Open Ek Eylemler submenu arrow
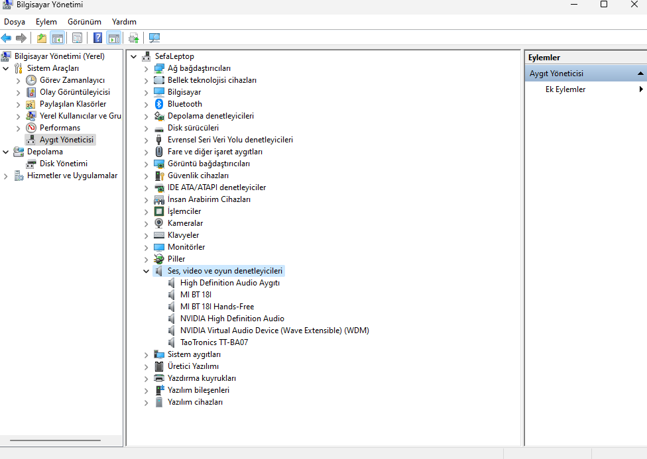 point(641,89)
